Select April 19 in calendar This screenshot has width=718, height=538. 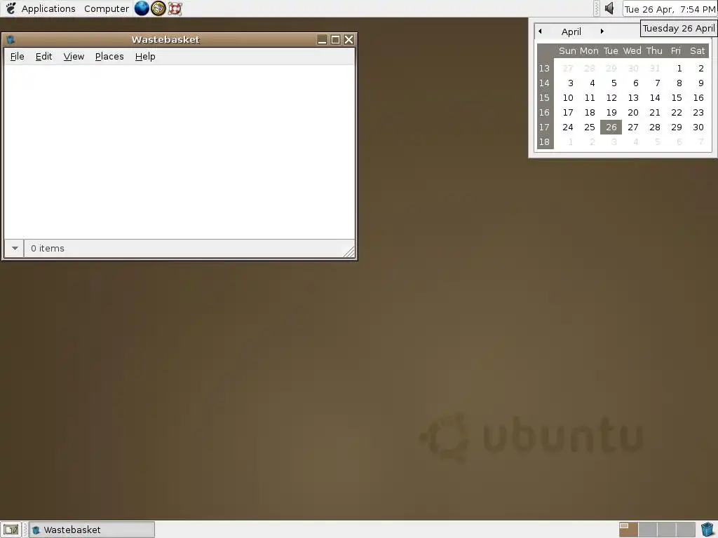[611, 113]
